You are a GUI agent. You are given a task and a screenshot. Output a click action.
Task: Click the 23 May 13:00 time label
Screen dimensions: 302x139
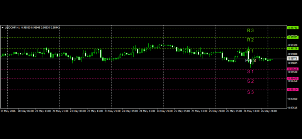click(x=95, y=111)
